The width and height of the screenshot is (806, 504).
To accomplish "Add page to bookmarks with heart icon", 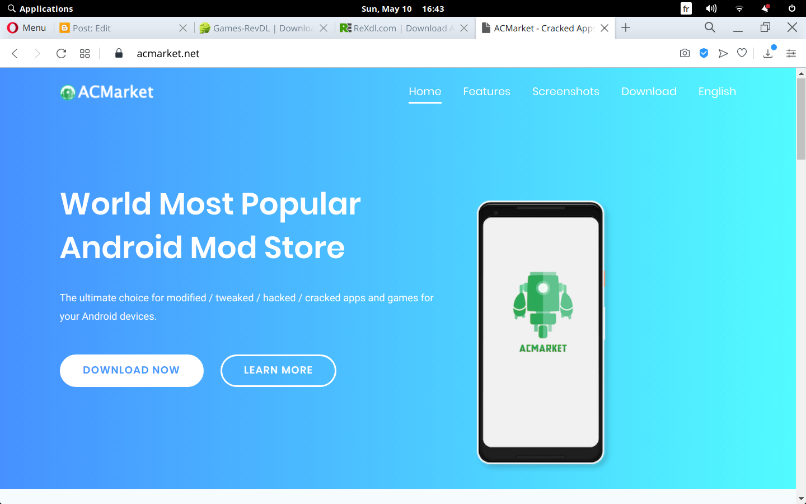I will tap(742, 53).
